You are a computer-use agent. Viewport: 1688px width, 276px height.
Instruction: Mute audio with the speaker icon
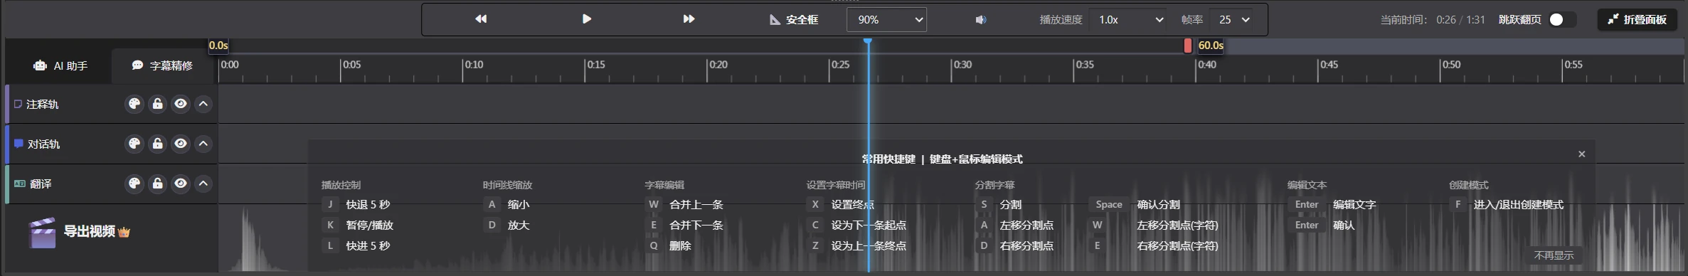click(x=981, y=20)
